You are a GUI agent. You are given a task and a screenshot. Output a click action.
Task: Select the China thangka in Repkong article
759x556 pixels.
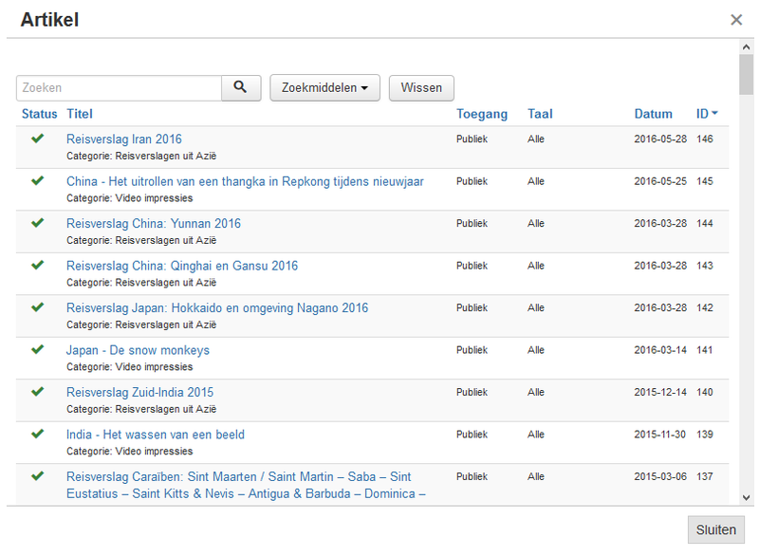pos(245,181)
